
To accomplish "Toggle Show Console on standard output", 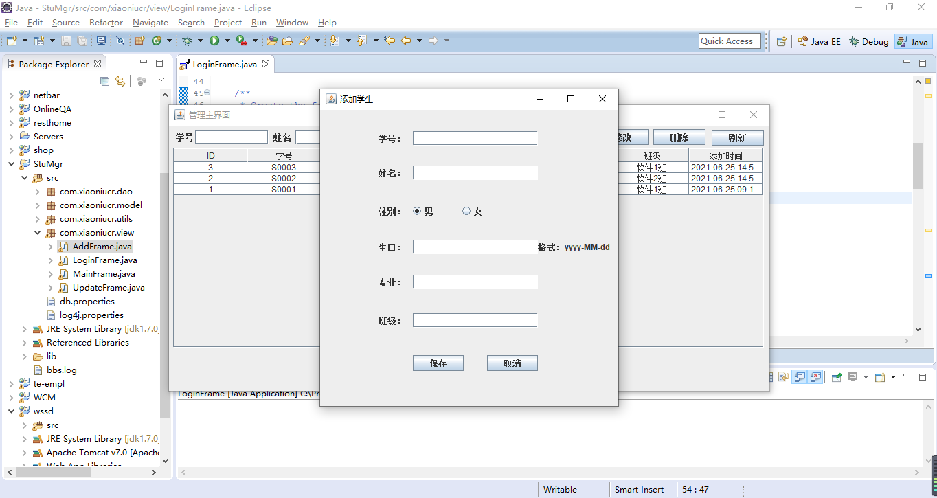I will pos(800,377).
